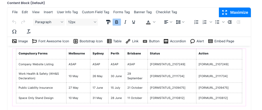262x110 pixels.
Task: Insert a checklist using the toolbar icon
Action: click(x=196, y=22)
